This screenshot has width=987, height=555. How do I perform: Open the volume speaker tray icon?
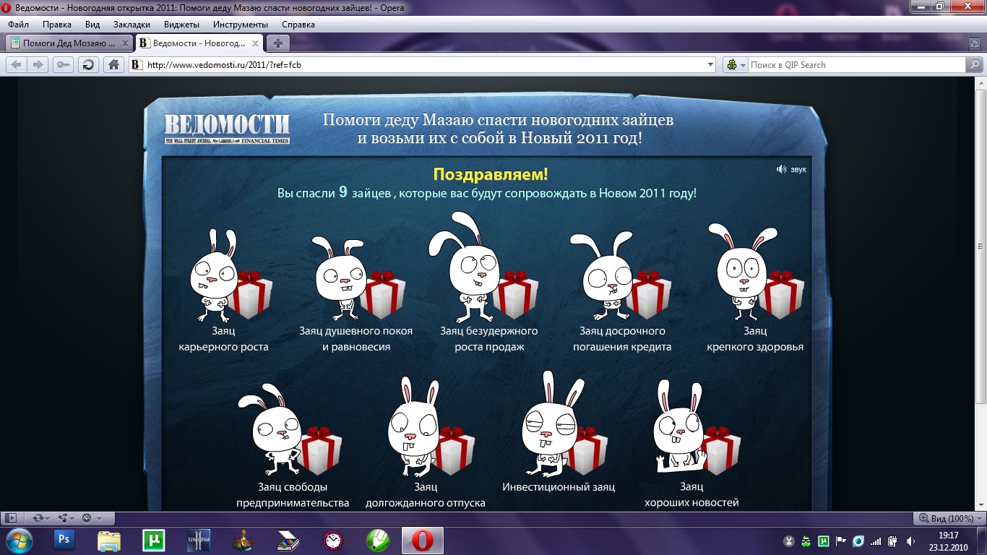point(910,541)
